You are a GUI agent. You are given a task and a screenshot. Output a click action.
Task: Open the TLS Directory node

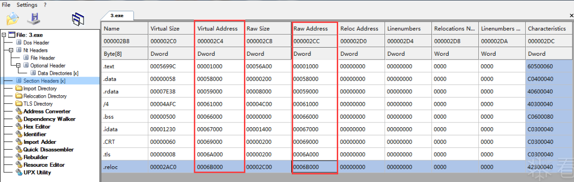coord(38,103)
